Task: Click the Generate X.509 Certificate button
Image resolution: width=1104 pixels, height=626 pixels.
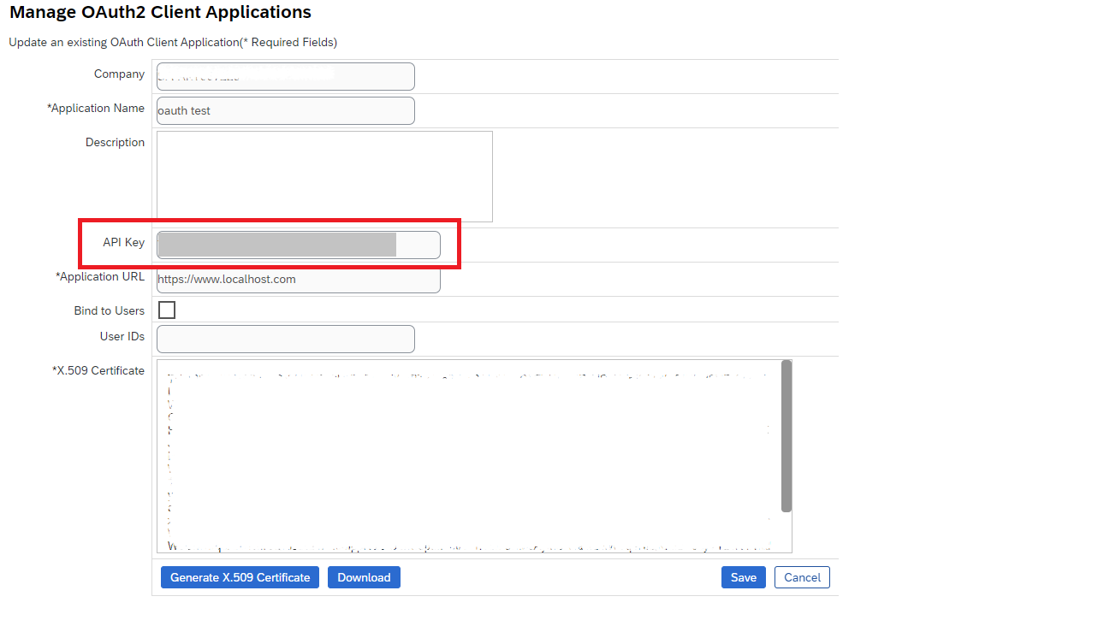Action: pyautogui.click(x=240, y=577)
